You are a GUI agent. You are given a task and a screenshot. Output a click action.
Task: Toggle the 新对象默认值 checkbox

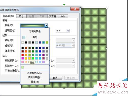6,71
